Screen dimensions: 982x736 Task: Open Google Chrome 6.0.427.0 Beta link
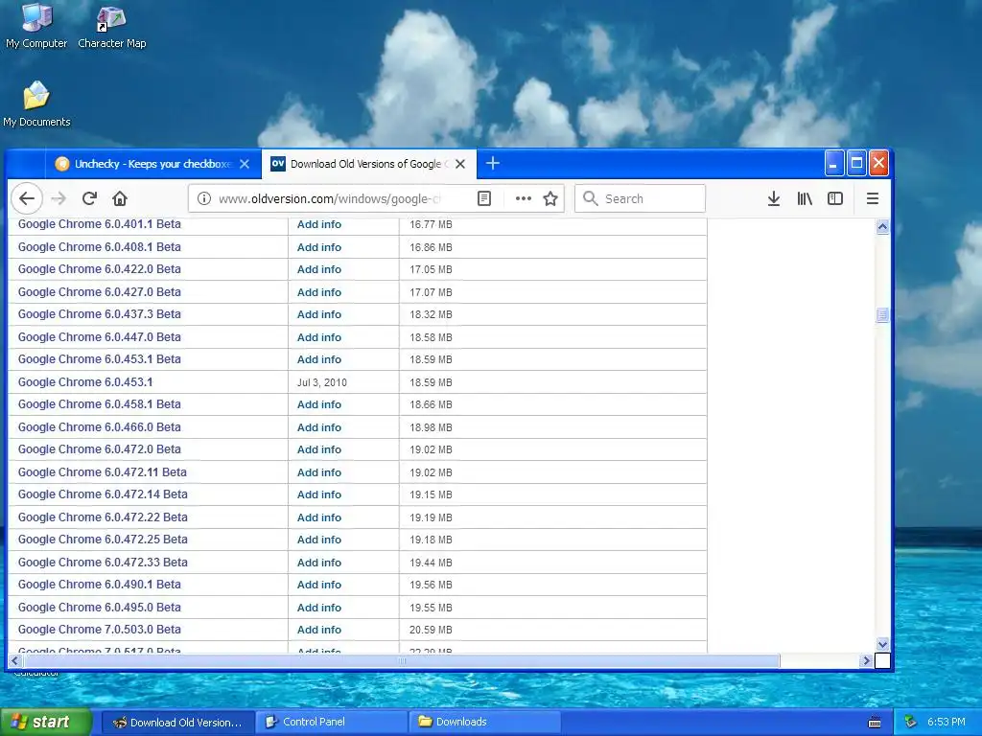point(99,291)
